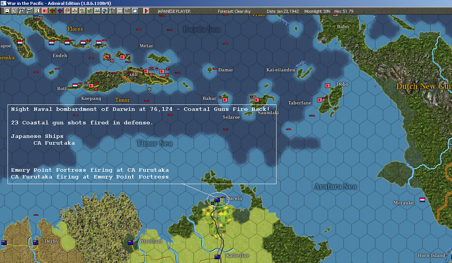Image resolution: width=452 pixels, height=263 pixels.
Task: Click the Arafura Sea label
Action: pos(336,186)
